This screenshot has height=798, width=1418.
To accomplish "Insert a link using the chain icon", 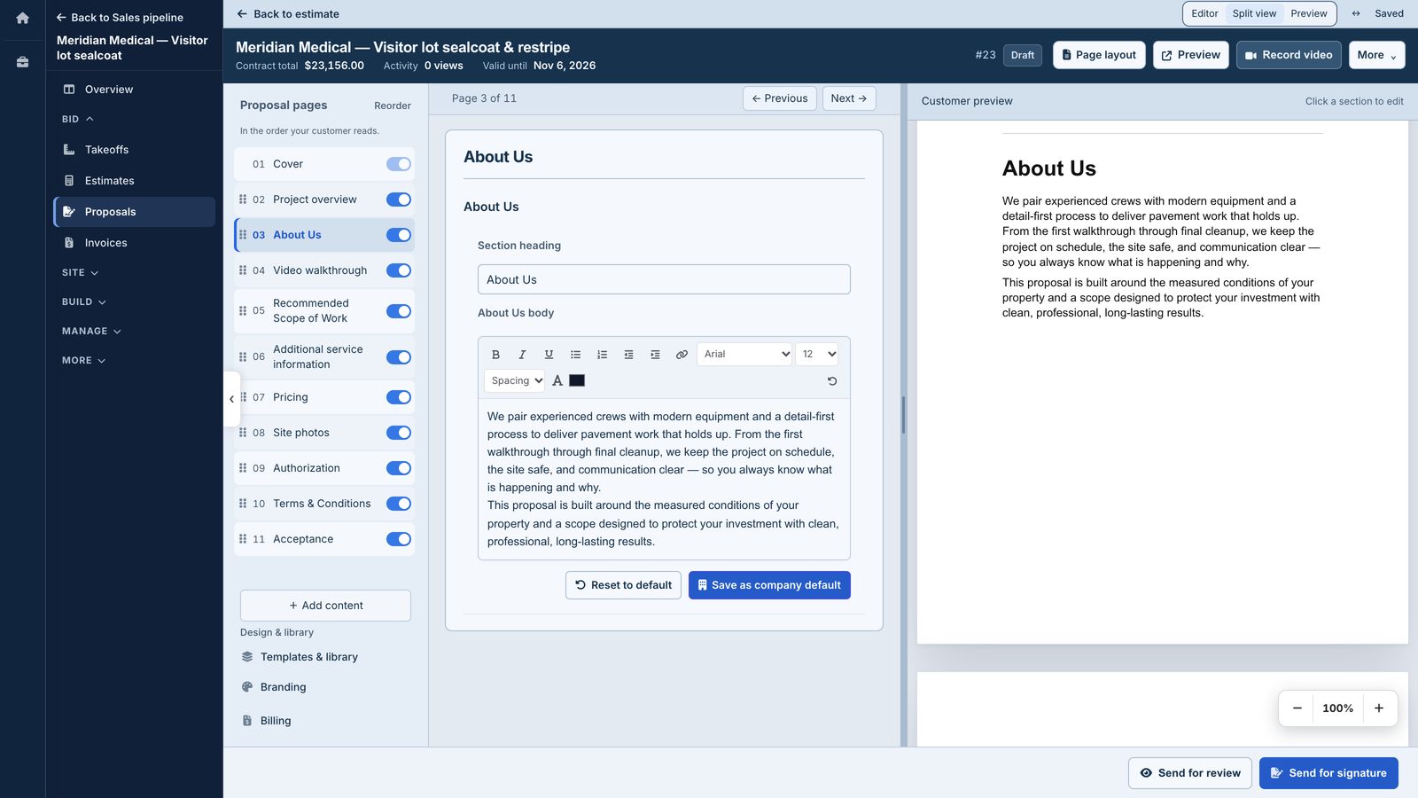I will pyautogui.click(x=682, y=355).
